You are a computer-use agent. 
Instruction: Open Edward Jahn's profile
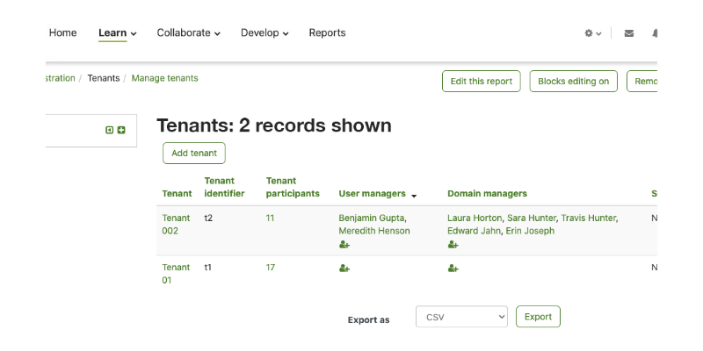click(474, 231)
